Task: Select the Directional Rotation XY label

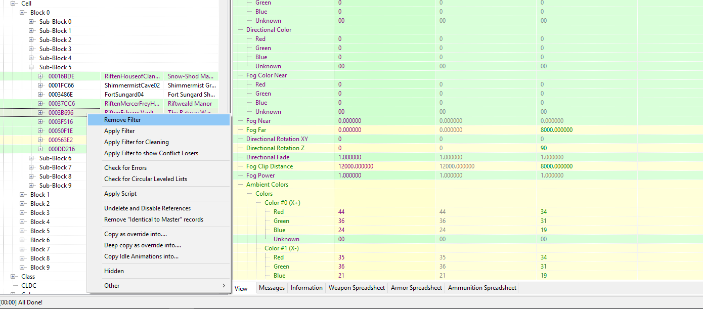Action: click(277, 139)
